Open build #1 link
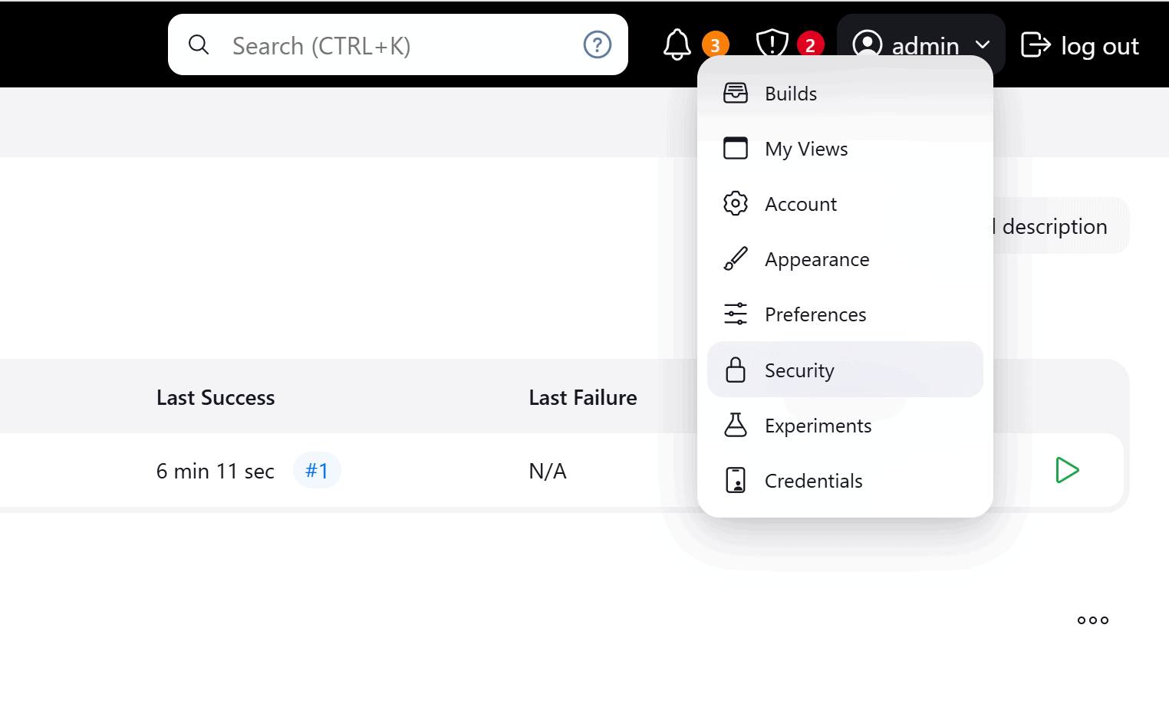Image resolution: width=1169 pixels, height=707 pixels. [317, 470]
